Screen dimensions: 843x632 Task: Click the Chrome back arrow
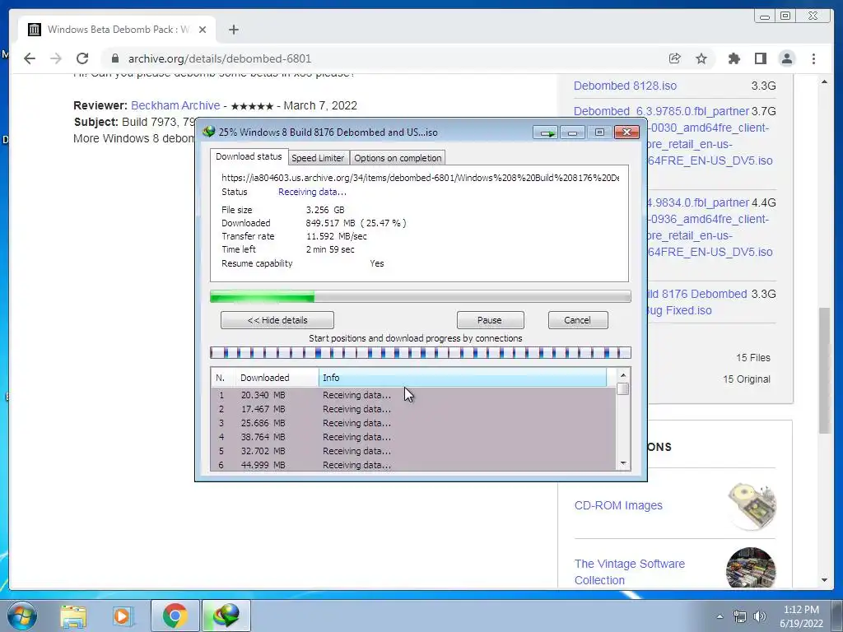(x=30, y=58)
